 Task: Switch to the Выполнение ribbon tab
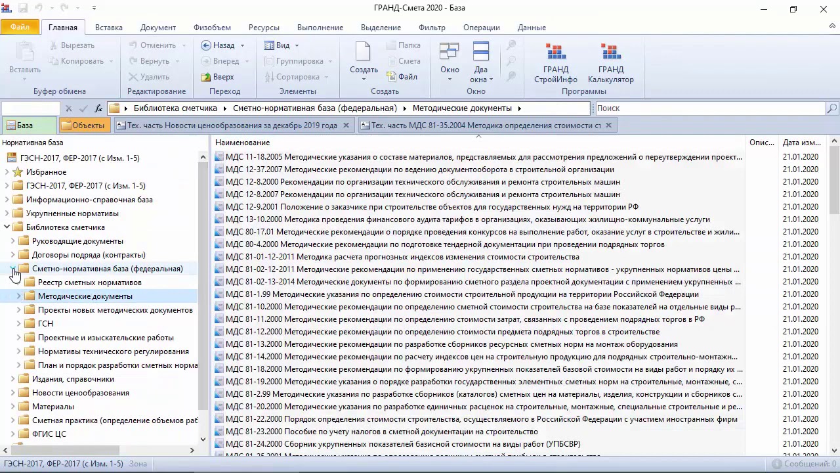pos(320,28)
